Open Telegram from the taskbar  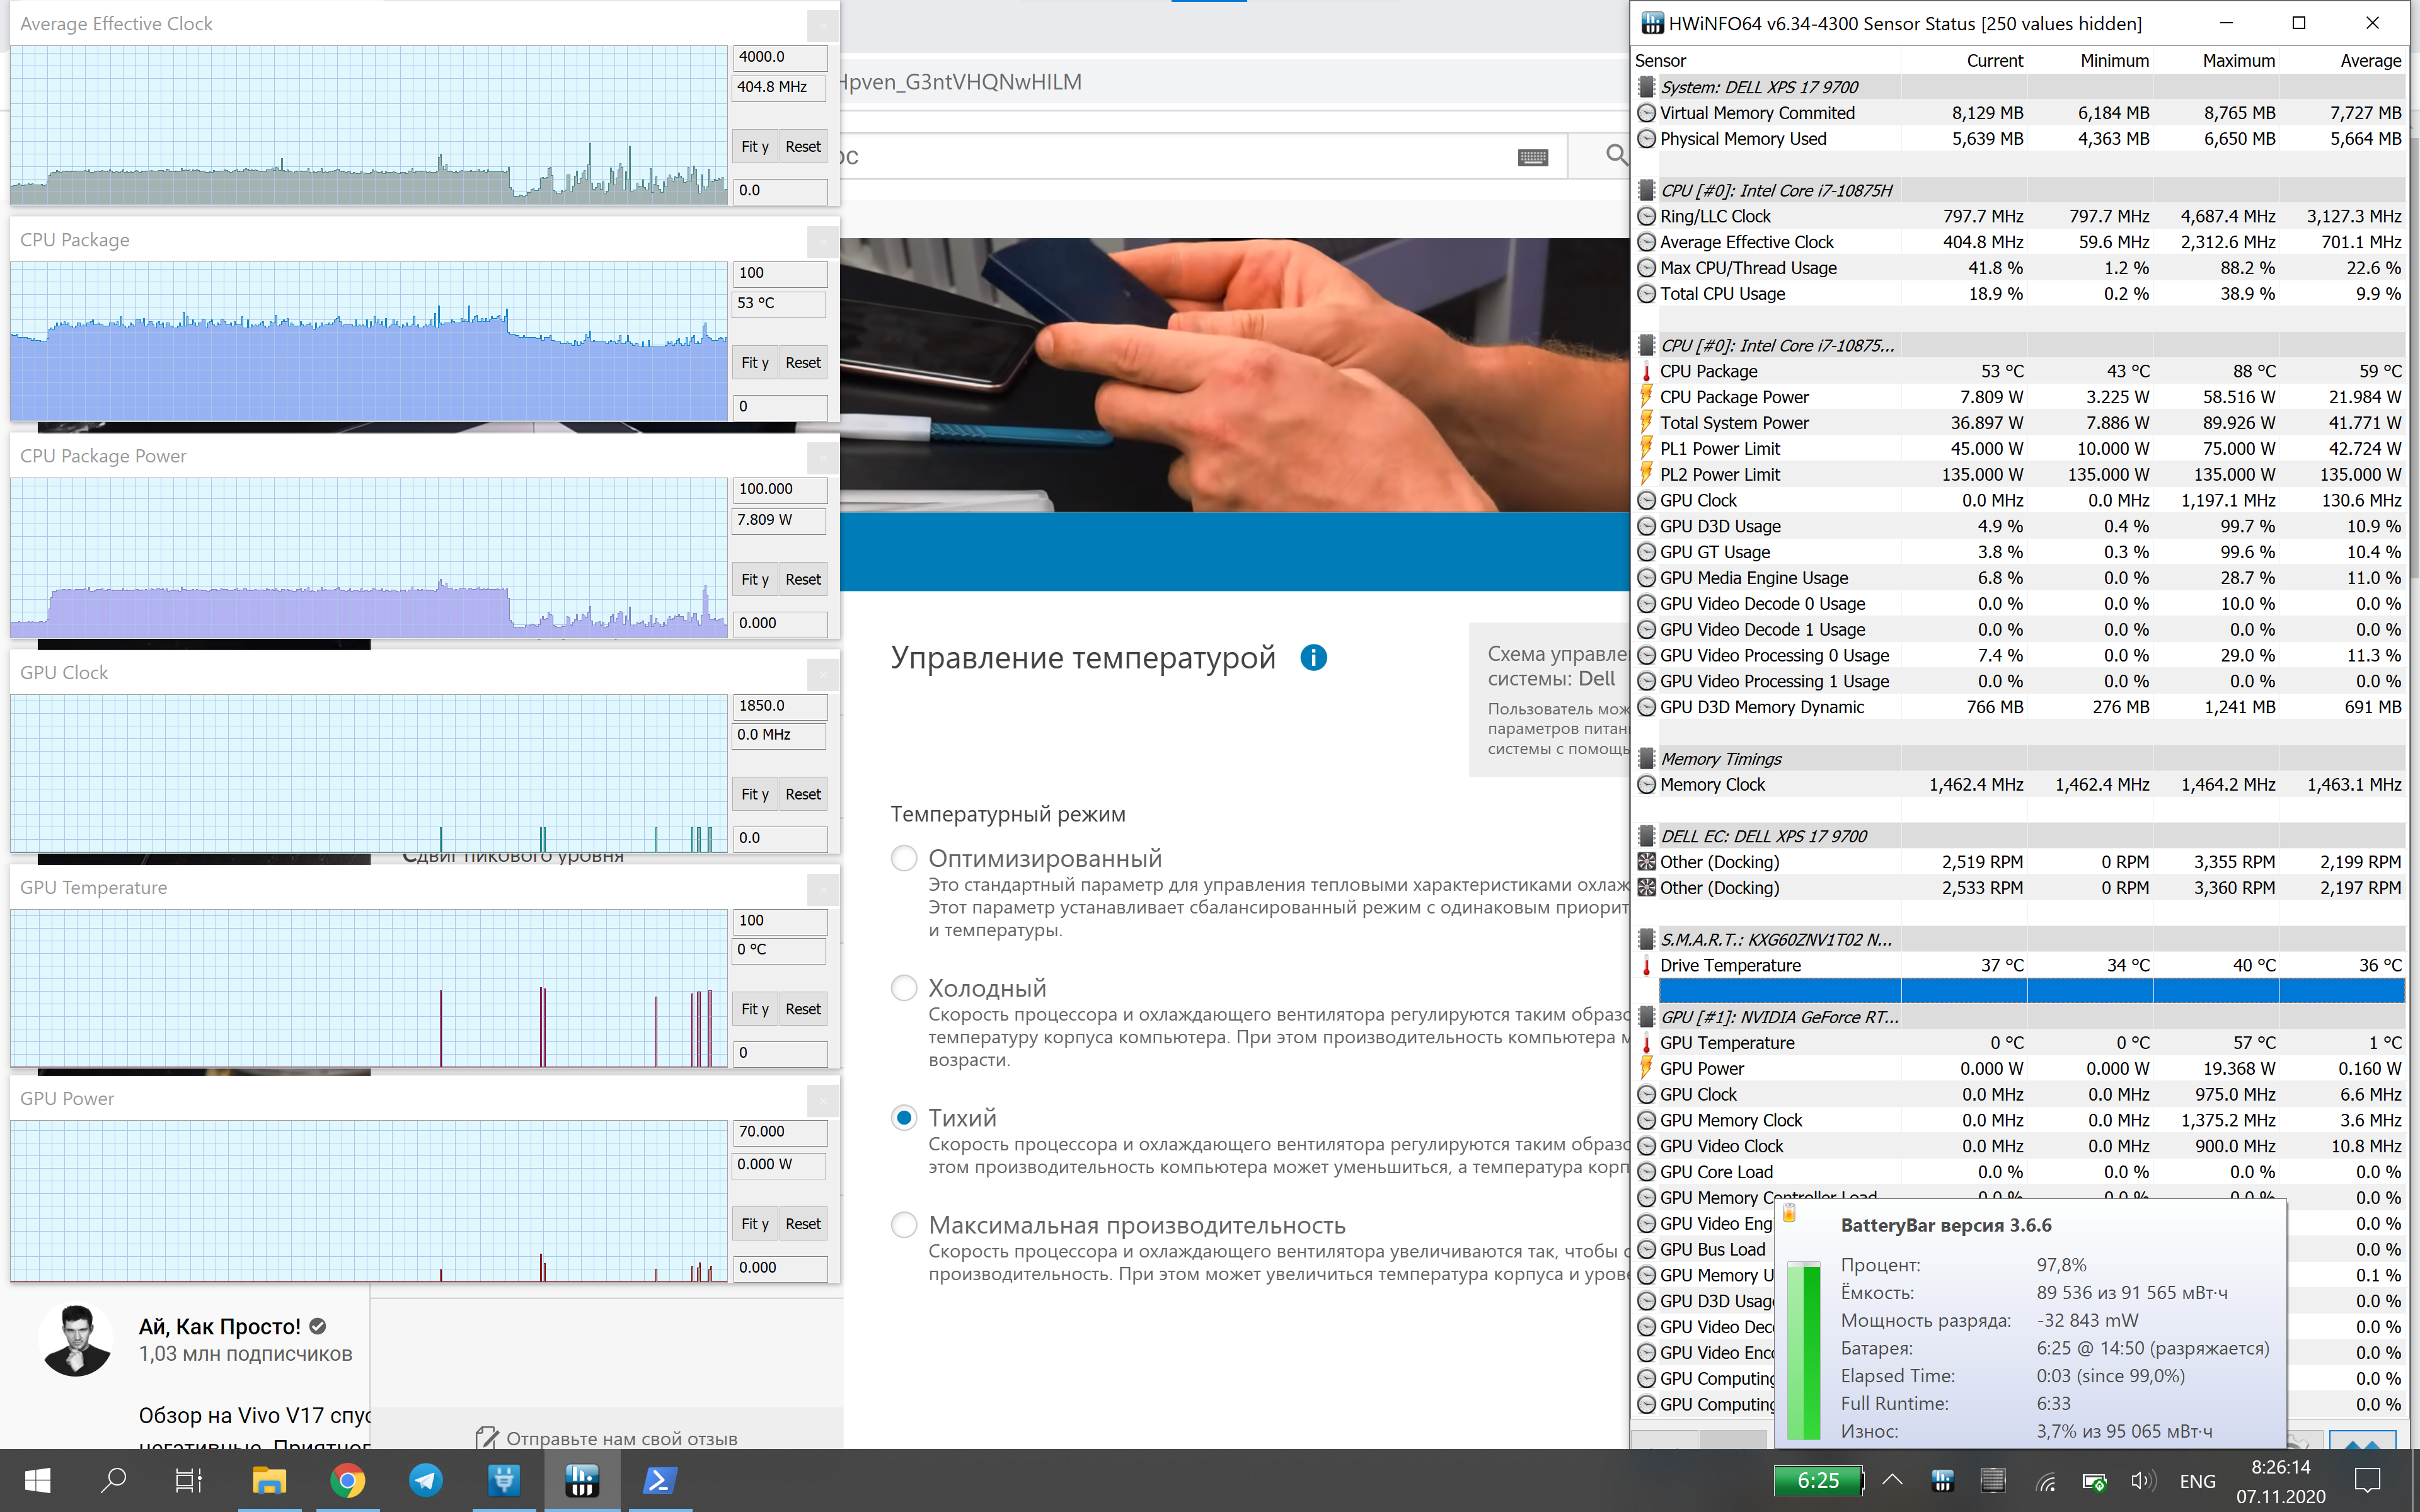pos(425,1480)
